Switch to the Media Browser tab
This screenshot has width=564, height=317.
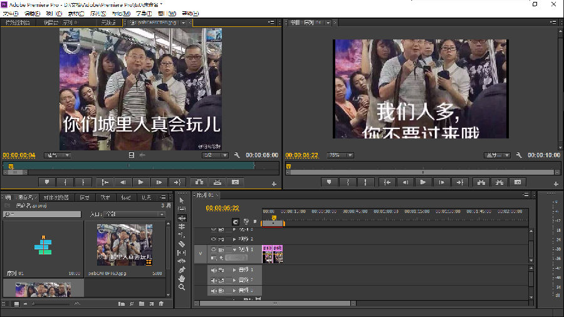point(55,197)
